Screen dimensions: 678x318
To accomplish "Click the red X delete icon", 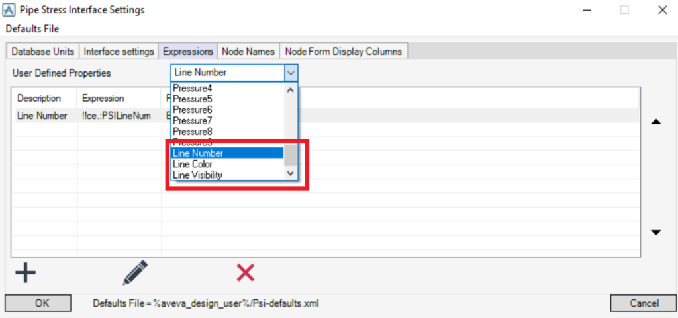I will 246,272.
